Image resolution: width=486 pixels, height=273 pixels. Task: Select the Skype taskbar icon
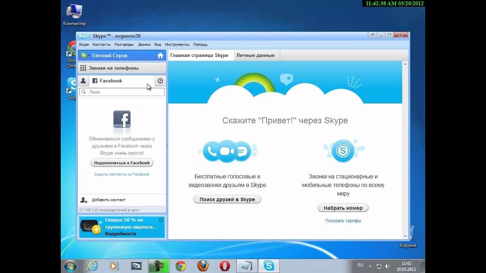pos(269,266)
